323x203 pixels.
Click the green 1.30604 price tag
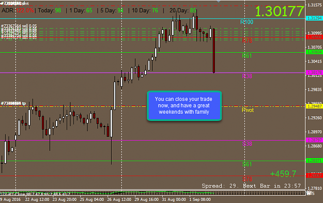coord(314,52)
